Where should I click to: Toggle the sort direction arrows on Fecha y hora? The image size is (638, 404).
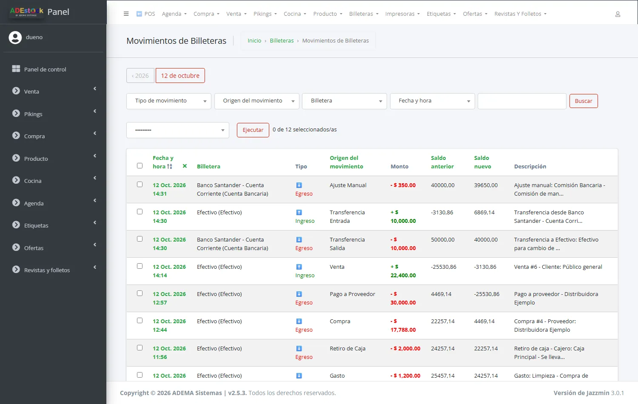point(170,167)
